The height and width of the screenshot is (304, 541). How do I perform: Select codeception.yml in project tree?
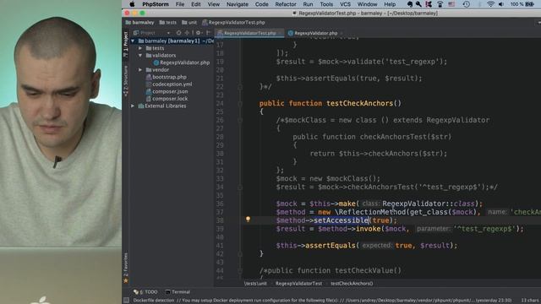click(x=169, y=84)
